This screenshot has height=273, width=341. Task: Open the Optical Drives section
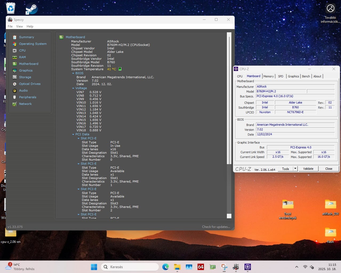coord(30,84)
